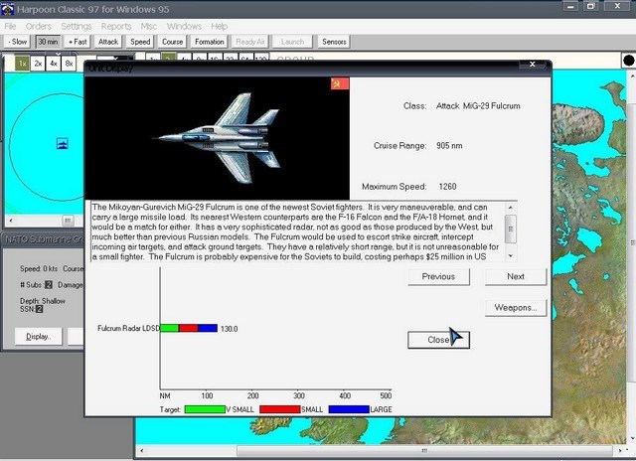Click the Soviet flag icon

(340, 83)
